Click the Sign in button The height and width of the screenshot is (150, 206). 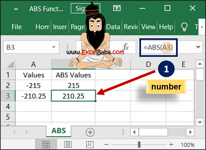[x=86, y=8]
